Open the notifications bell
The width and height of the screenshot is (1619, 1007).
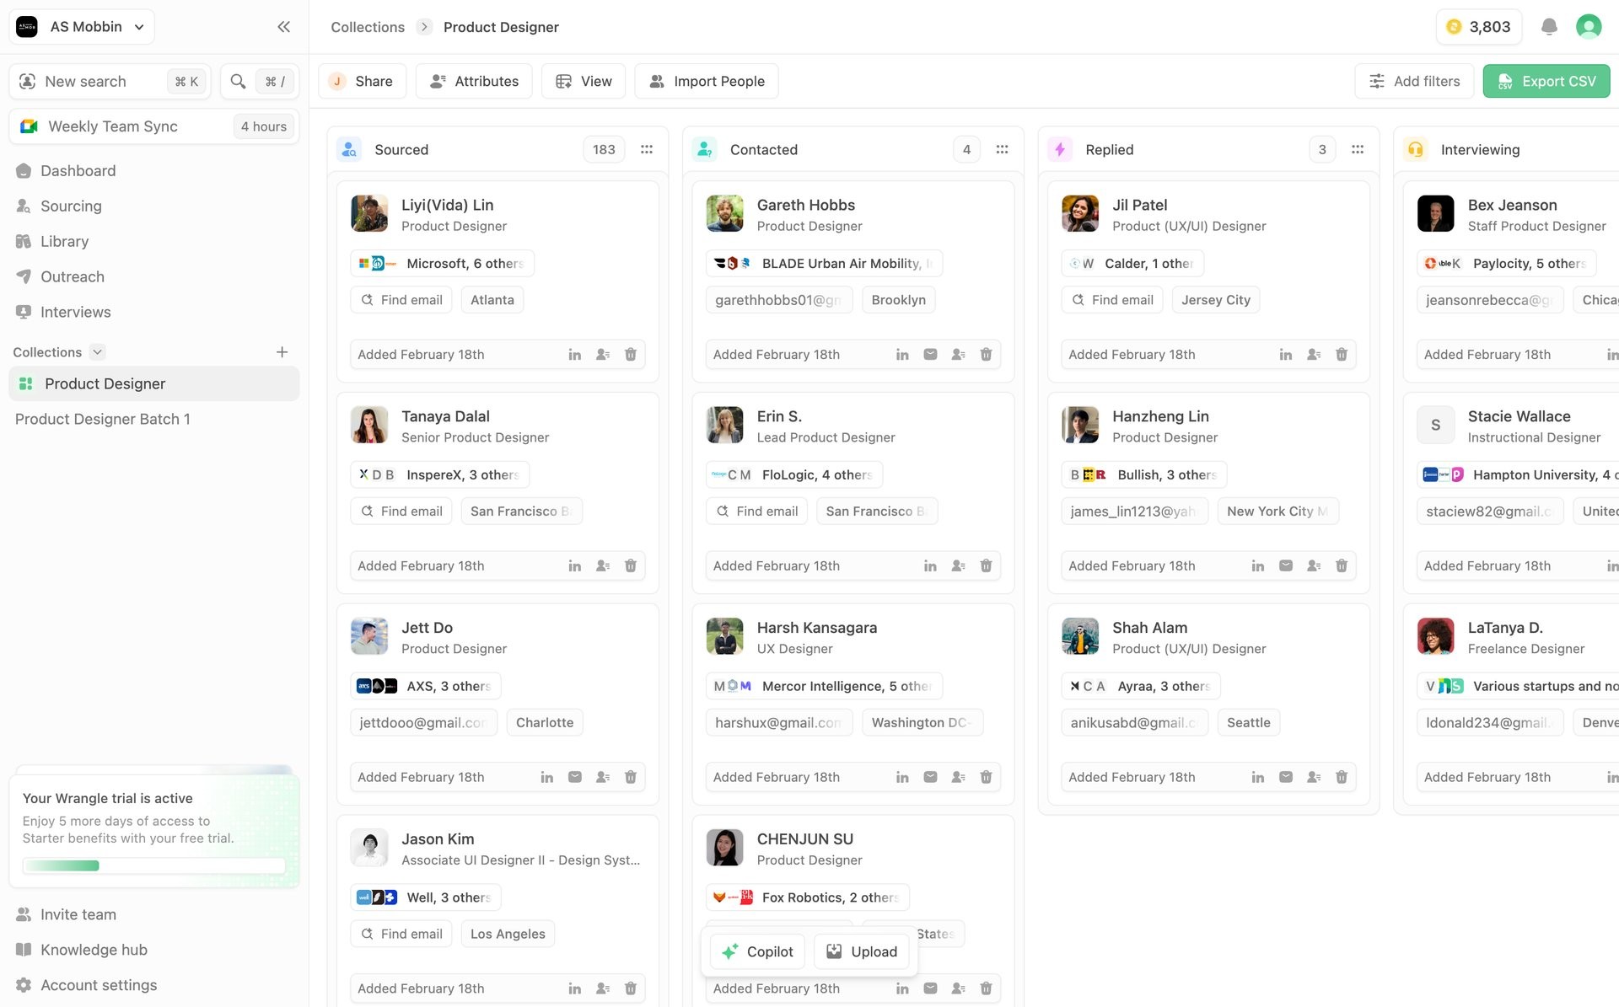[1549, 27]
